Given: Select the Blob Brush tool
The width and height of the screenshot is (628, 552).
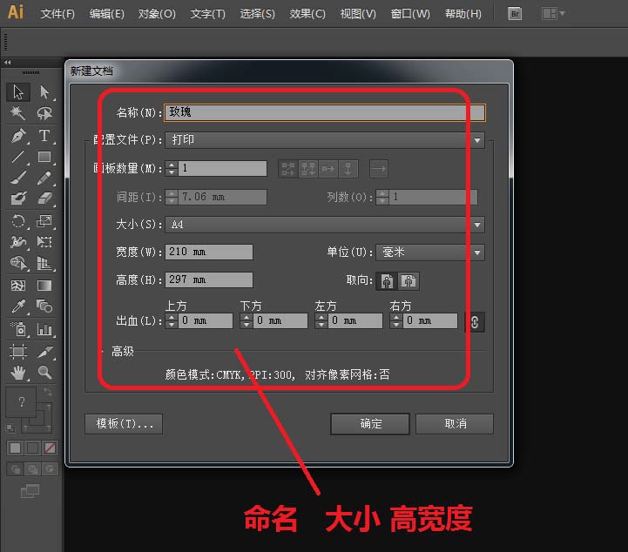Looking at the screenshot, I should coord(18,199).
